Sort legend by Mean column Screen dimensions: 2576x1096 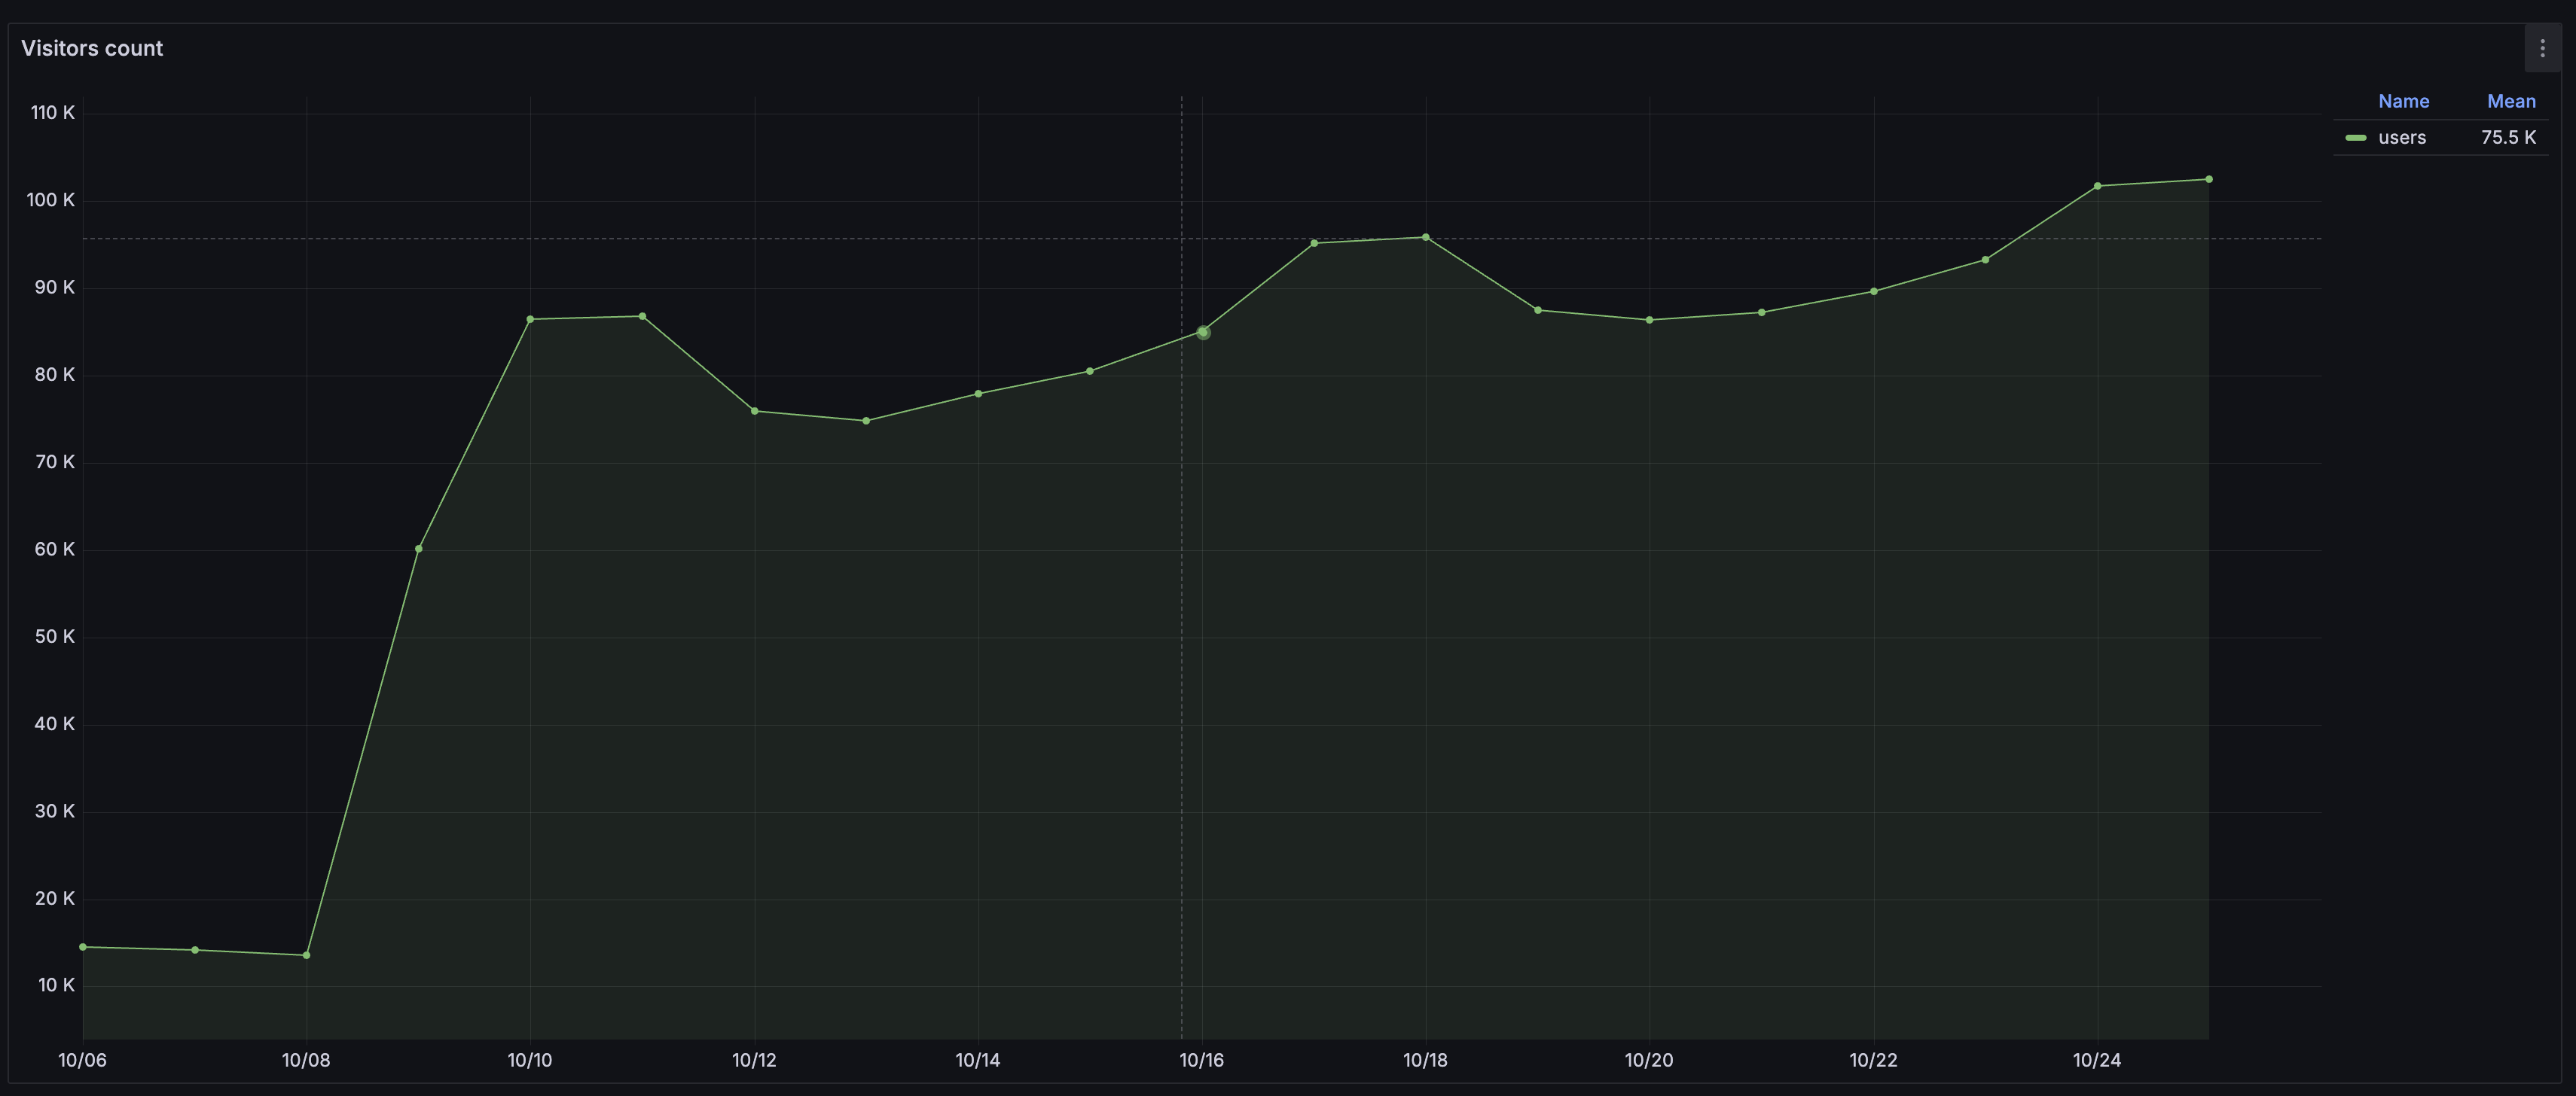(2511, 101)
